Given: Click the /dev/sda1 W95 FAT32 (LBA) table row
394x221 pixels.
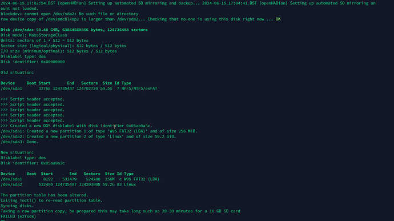Looking at the screenshot, I should 80,179.
